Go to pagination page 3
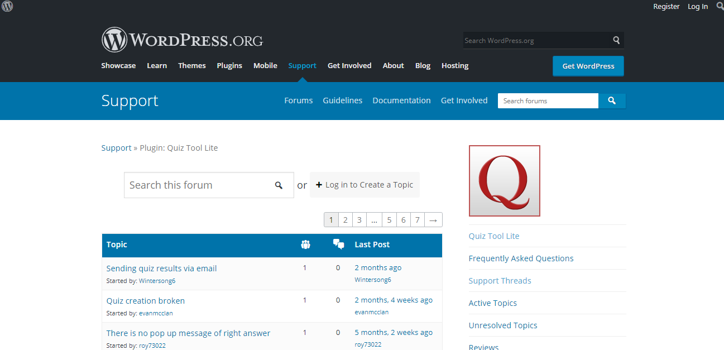 [359, 220]
